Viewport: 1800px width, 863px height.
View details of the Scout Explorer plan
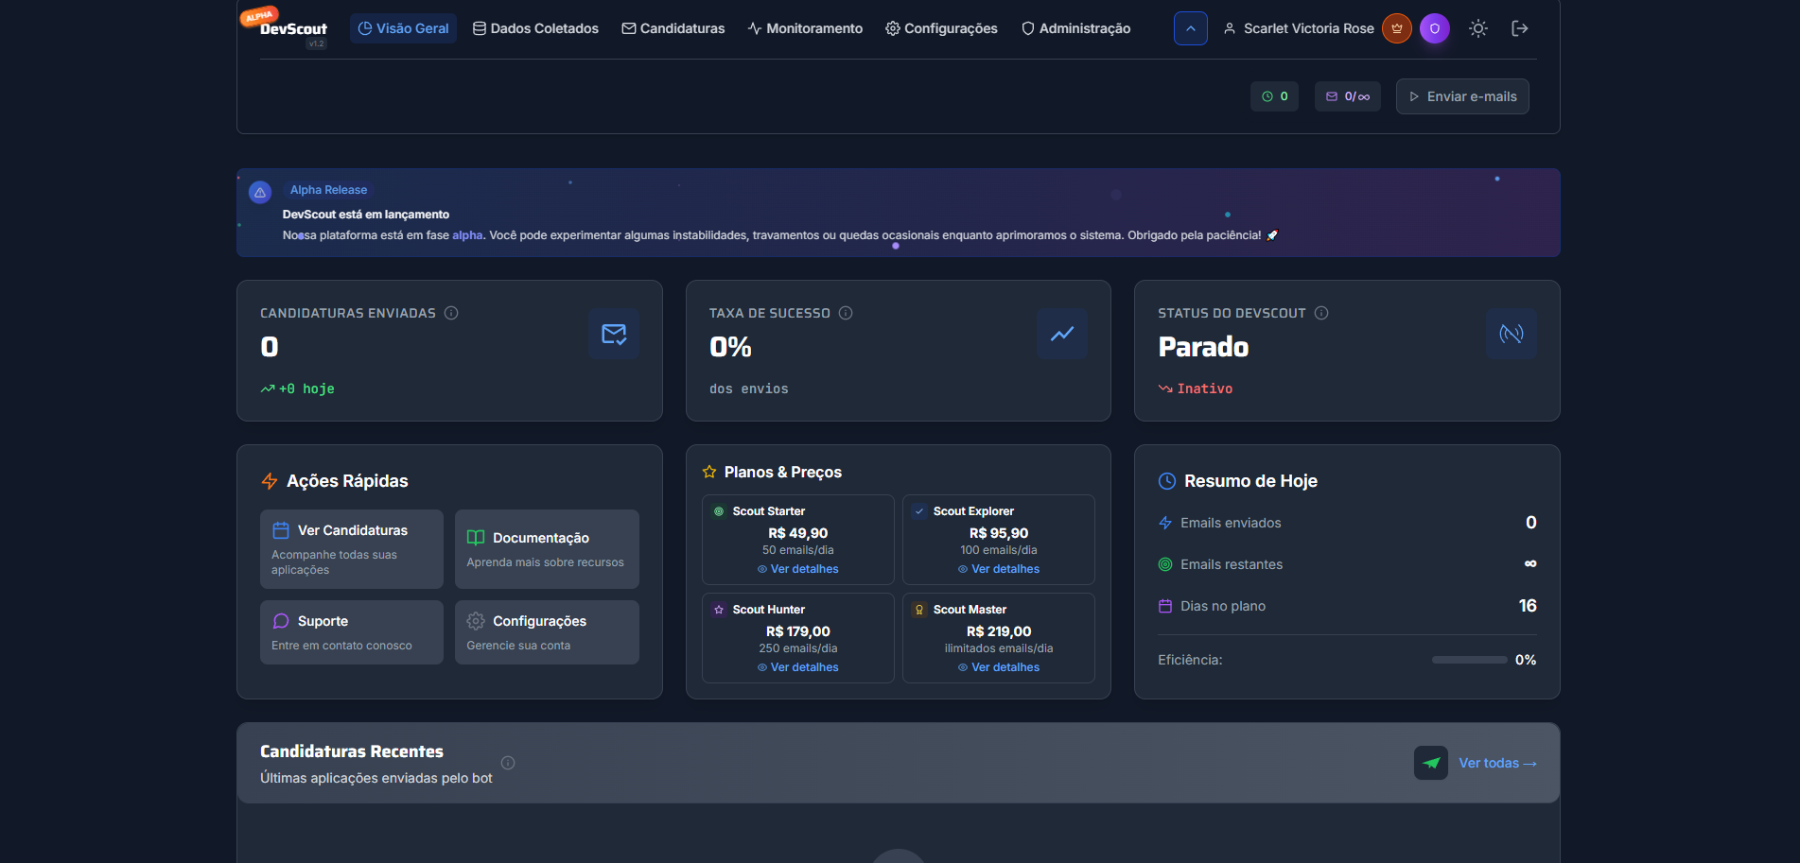click(x=999, y=569)
